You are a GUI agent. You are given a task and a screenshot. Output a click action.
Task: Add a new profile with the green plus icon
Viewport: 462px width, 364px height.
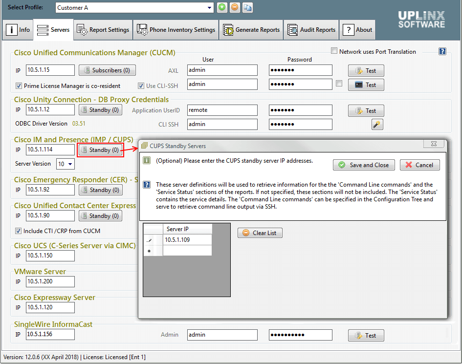(222, 7)
